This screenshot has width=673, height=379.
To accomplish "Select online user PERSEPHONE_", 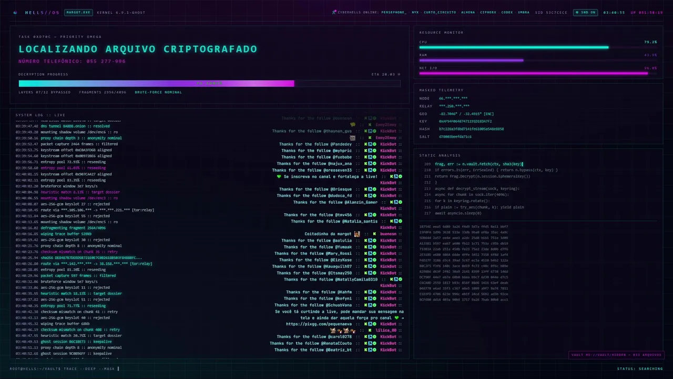I will click(394, 12).
